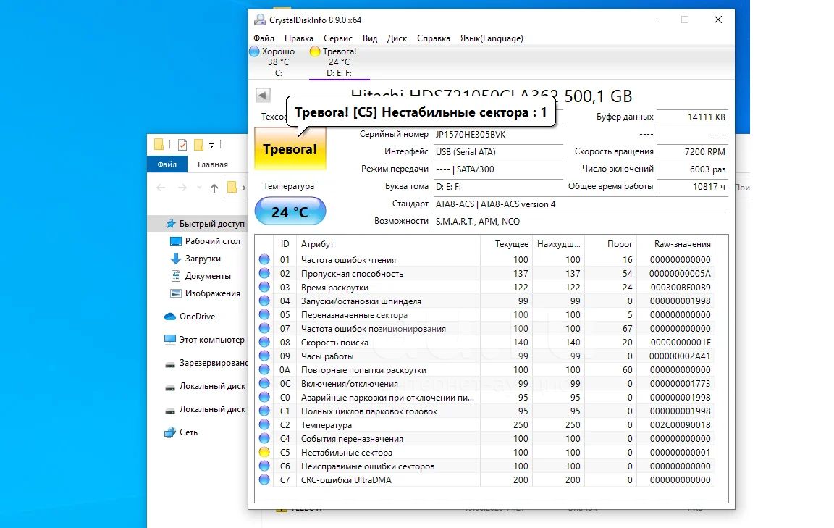Open Рабочий стол in Explorer sidebar
This screenshot has height=528, width=834.
206,241
